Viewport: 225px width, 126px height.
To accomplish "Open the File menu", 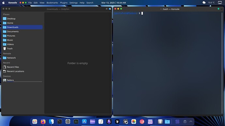I will pos(30,3).
